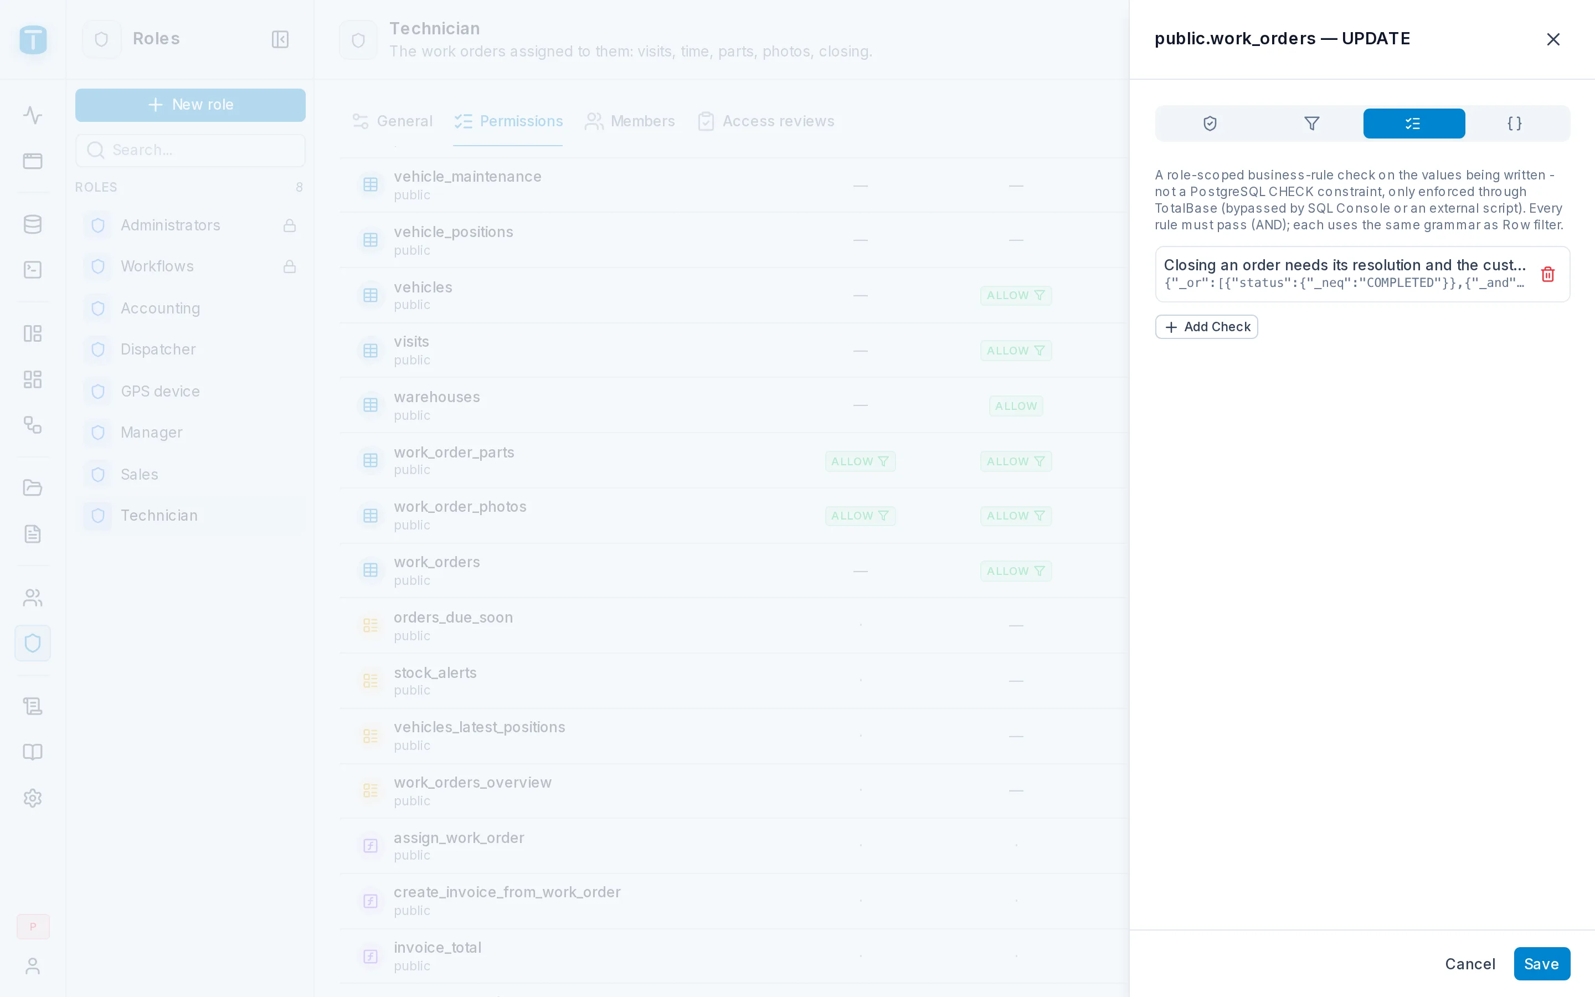Click the New role button
The width and height of the screenshot is (1595, 997).
190,105
